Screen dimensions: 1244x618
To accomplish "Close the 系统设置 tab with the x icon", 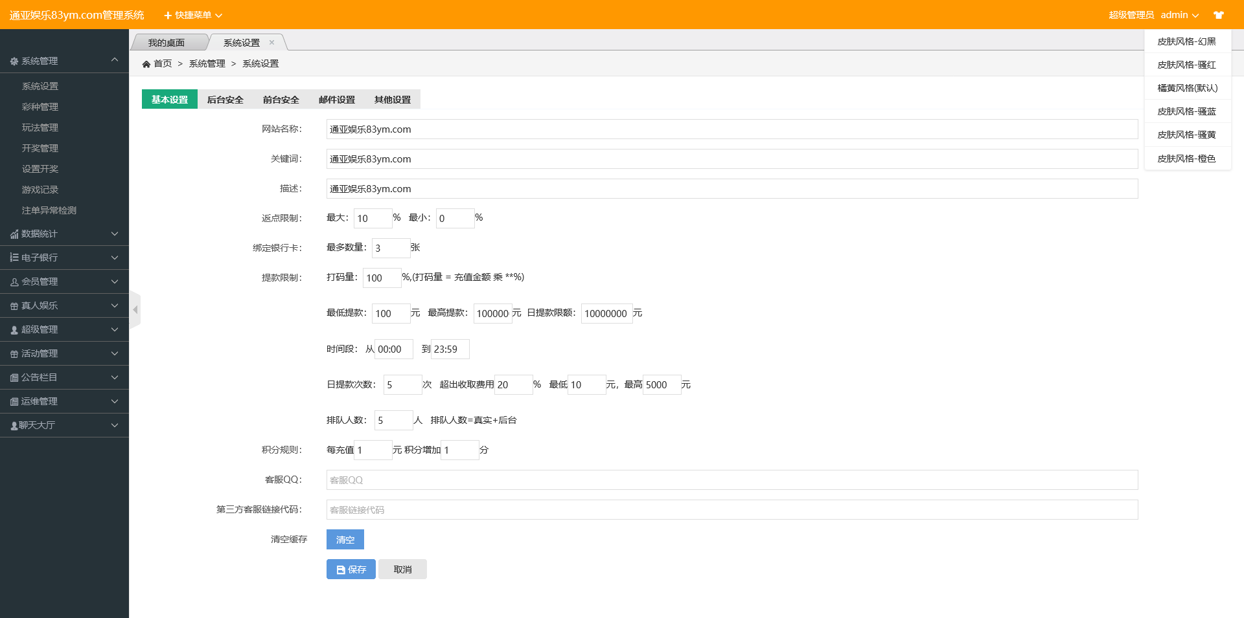I will tap(271, 43).
